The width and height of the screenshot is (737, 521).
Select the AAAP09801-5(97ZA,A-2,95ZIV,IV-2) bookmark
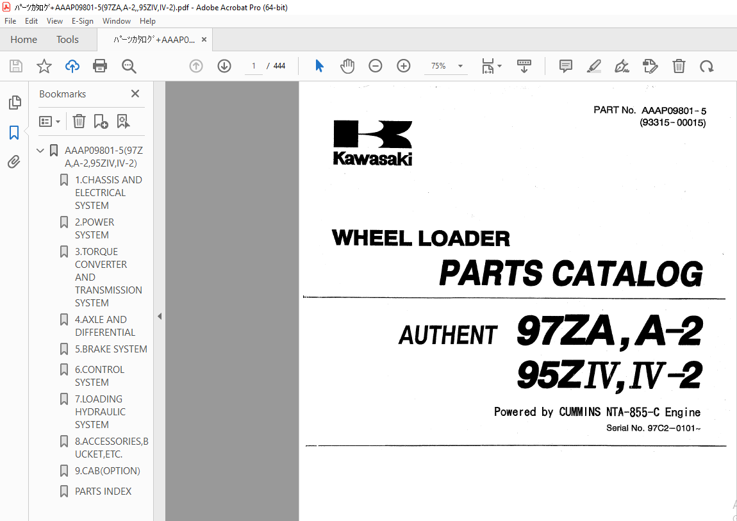[x=103, y=157]
